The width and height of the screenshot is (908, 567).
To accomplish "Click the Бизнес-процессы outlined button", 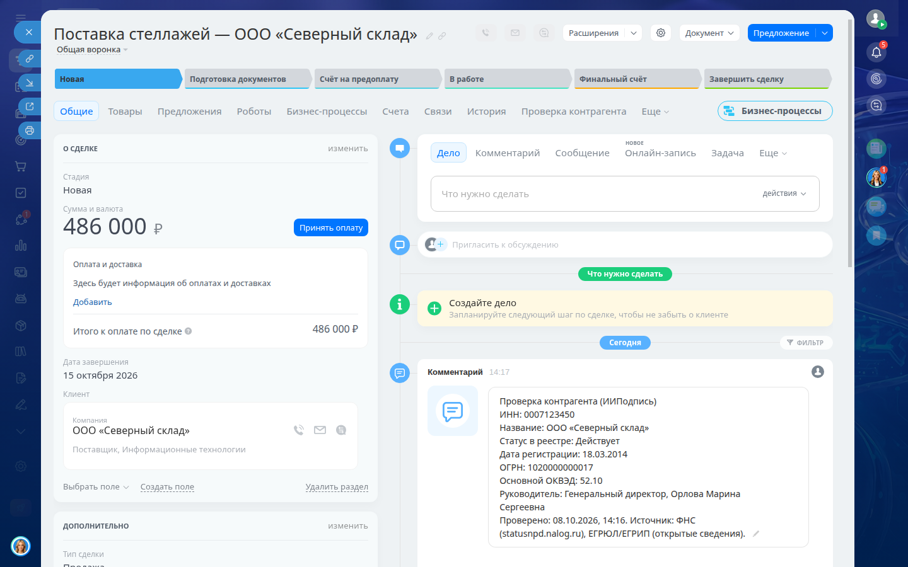I will [775, 111].
